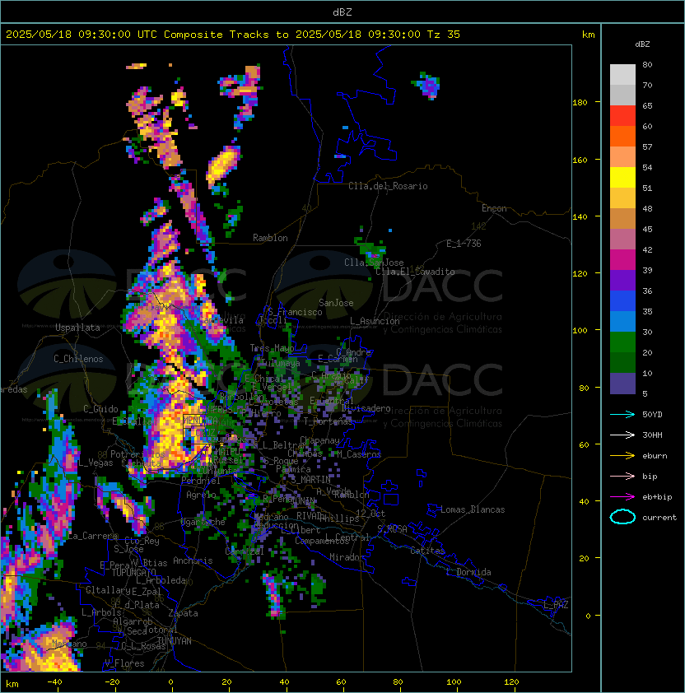Pick the bright green dBZ legend swatch
The height and width of the screenshot is (693, 685).
pyautogui.click(x=622, y=342)
